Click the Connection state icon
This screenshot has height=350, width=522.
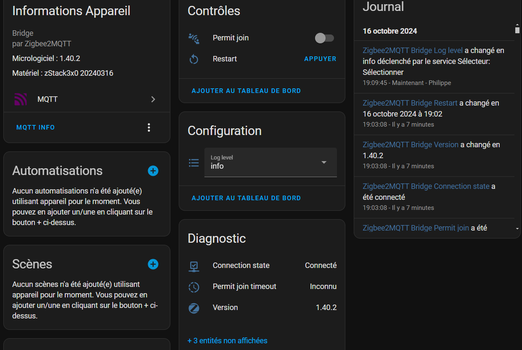click(x=193, y=266)
